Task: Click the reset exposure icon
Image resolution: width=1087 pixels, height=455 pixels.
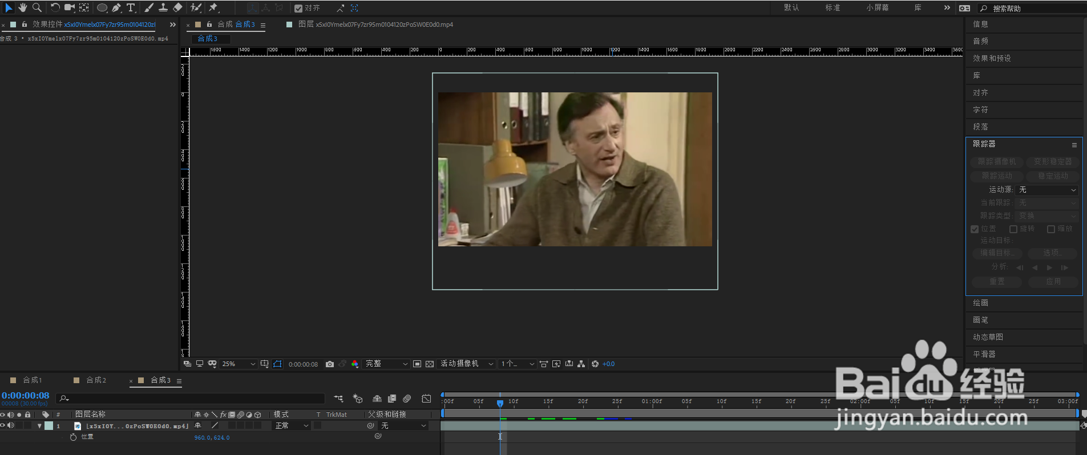Action: pyautogui.click(x=595, y=364)
